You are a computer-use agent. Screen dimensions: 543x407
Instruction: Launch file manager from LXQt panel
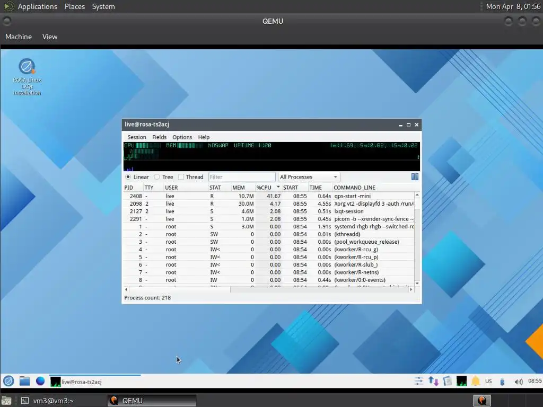click(x=24, y=381)
